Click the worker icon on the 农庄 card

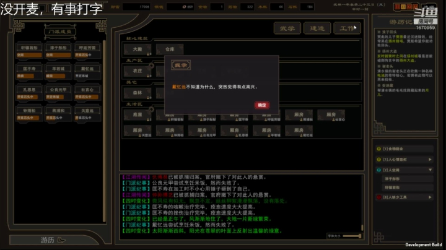click(x=149, y=75)
